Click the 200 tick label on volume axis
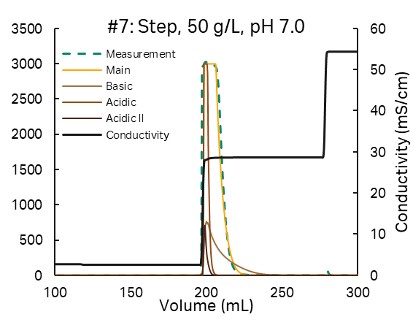Viewport: 413px width, 317px height. (206, 292)
